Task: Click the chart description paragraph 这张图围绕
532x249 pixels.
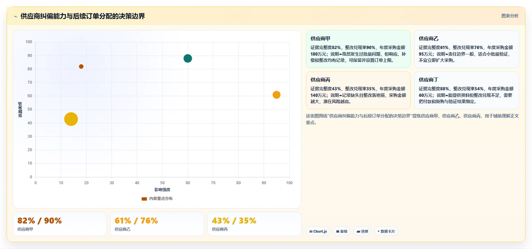Action: [x=412, y=119]
